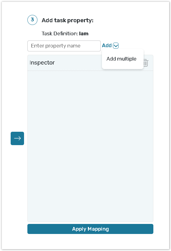Open the chevron dropdown next to Add

tap(116, 46)
